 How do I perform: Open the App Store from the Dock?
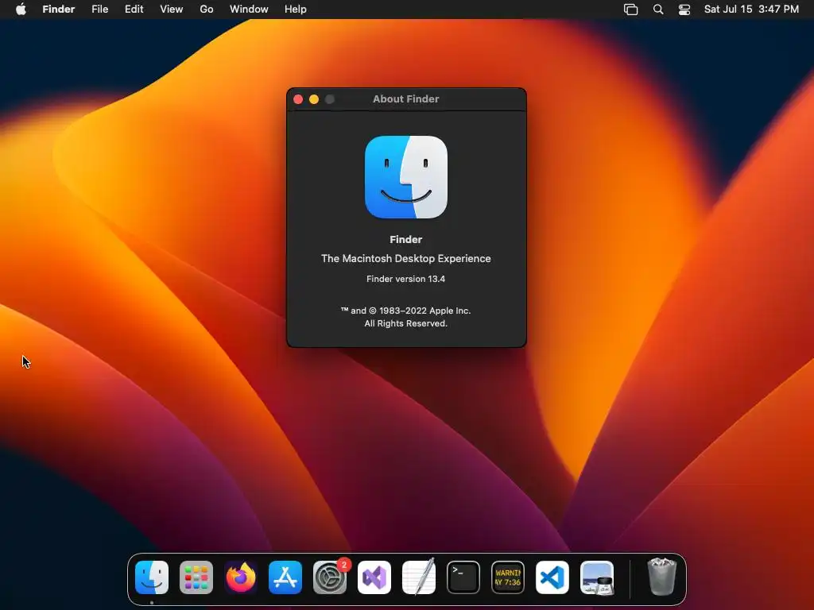(x=285, y=577)
